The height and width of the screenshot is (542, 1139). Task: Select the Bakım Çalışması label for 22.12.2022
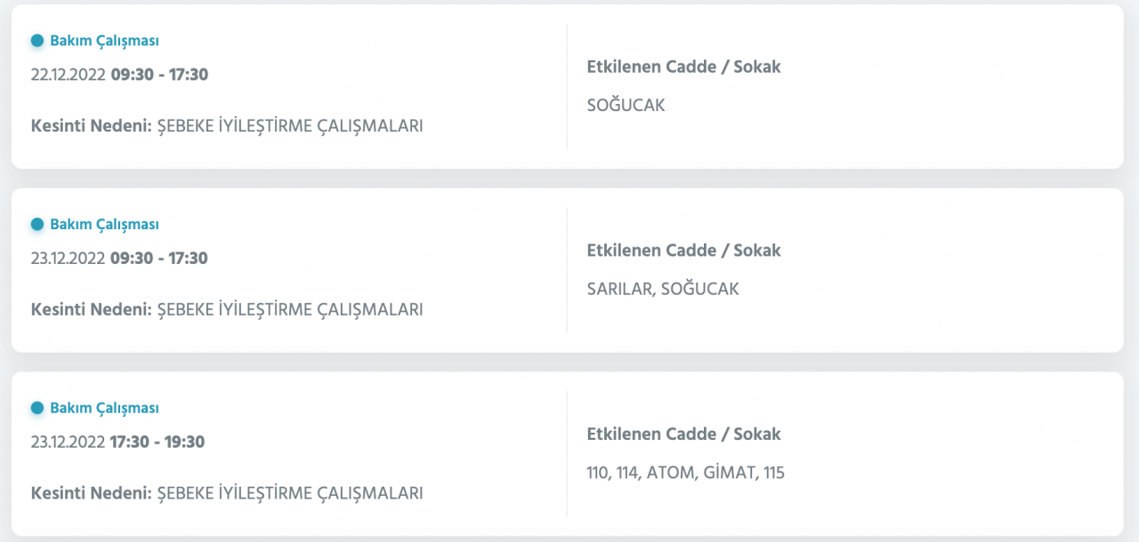point(104,41)
